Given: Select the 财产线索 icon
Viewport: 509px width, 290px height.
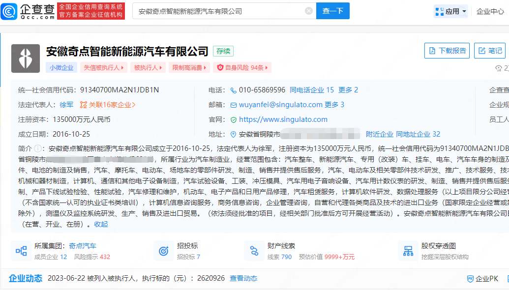Looking at the screenshot, I should tap(254, 251).
